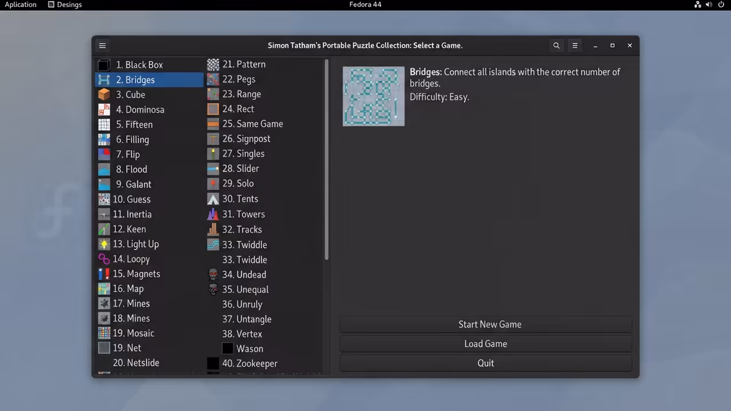Select the Rect game icon
This screenshot has width=731, height=411.
pyautogui.click(x=213, y=109)
